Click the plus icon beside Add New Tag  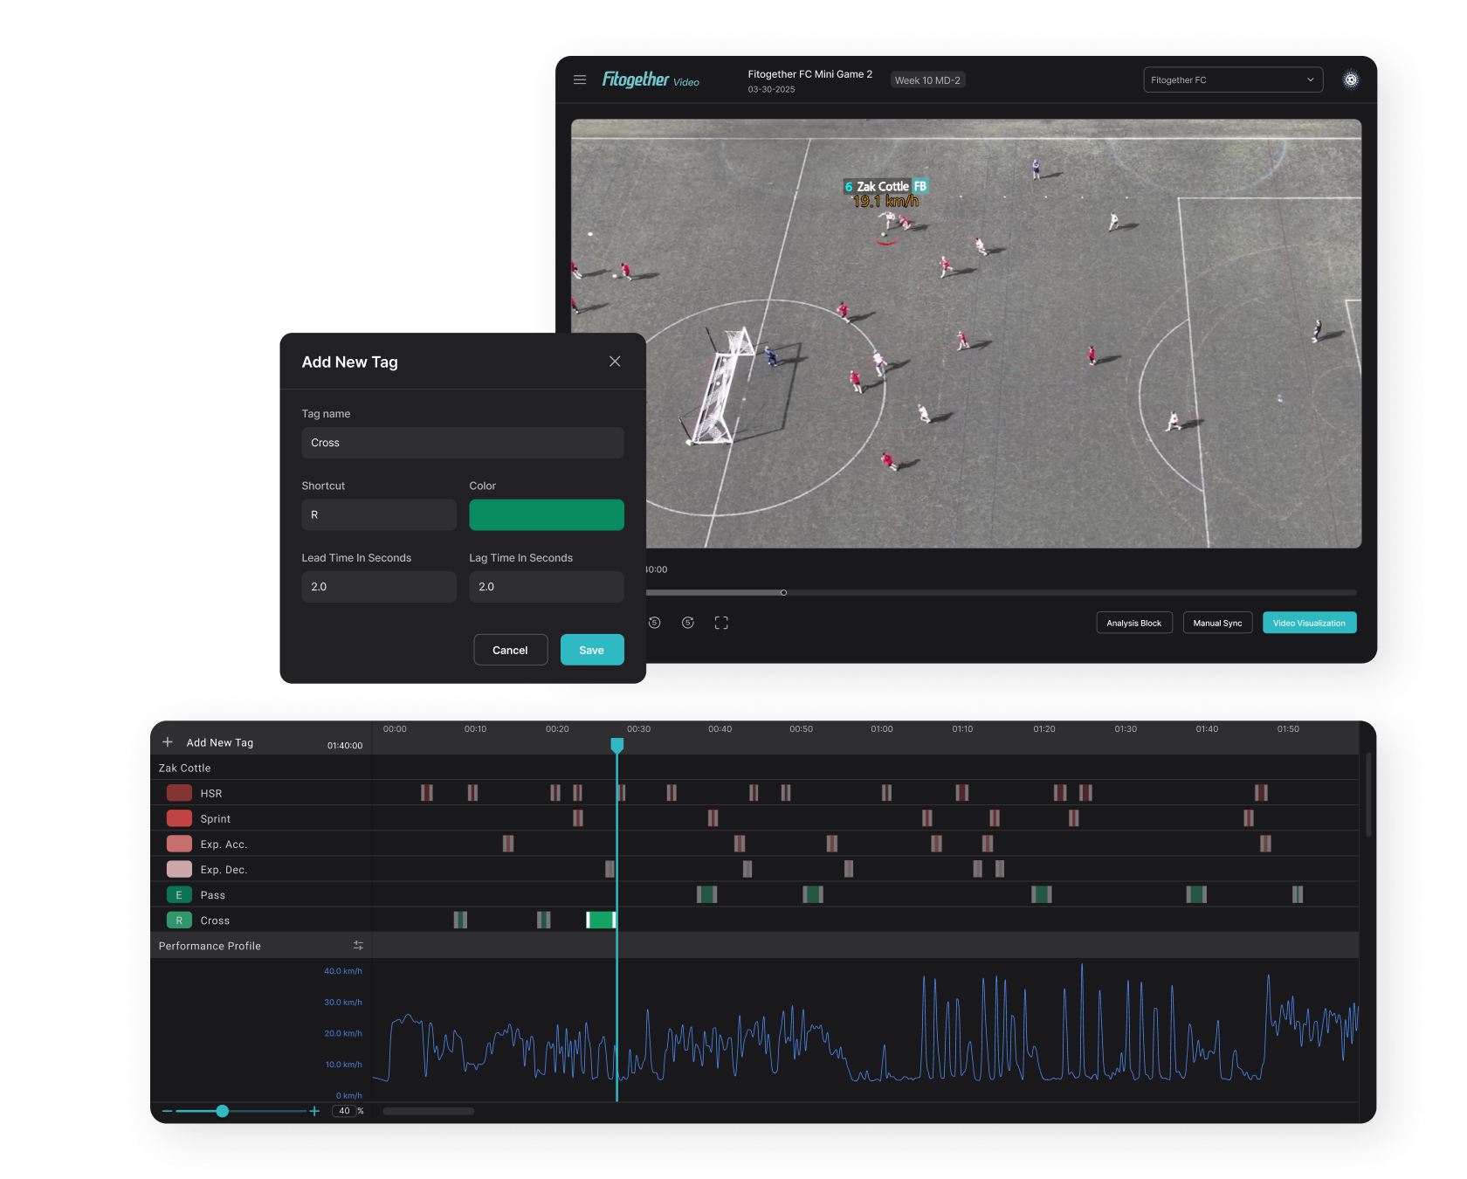pos(168,742)
